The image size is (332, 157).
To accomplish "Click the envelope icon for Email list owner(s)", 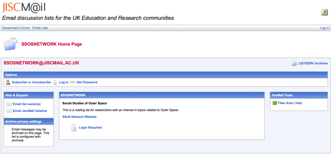I will point(9,104).
